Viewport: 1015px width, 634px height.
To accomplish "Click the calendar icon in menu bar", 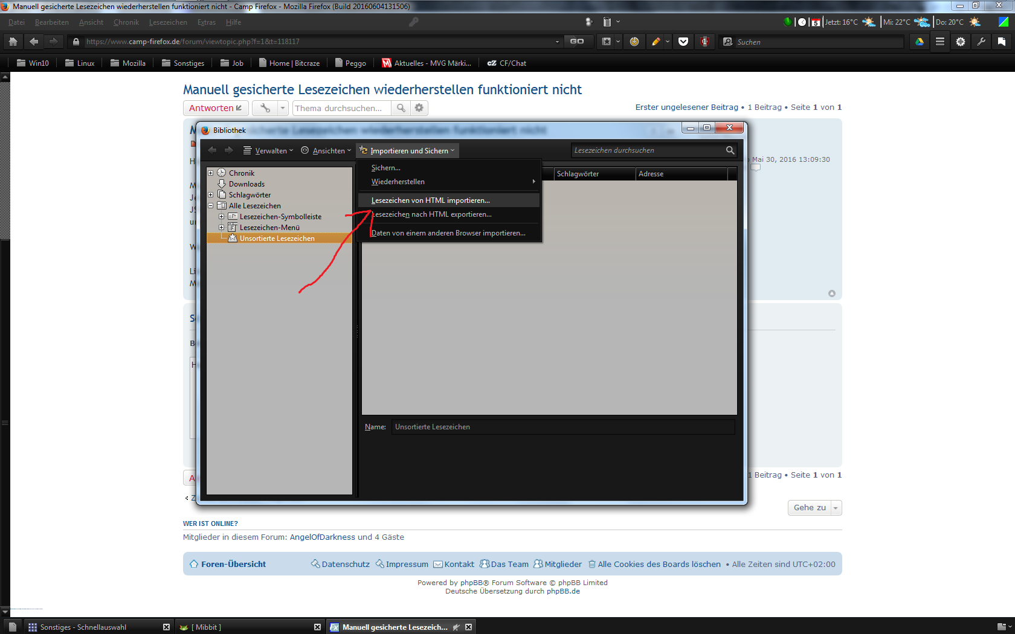I will click(x=816, y=22).
